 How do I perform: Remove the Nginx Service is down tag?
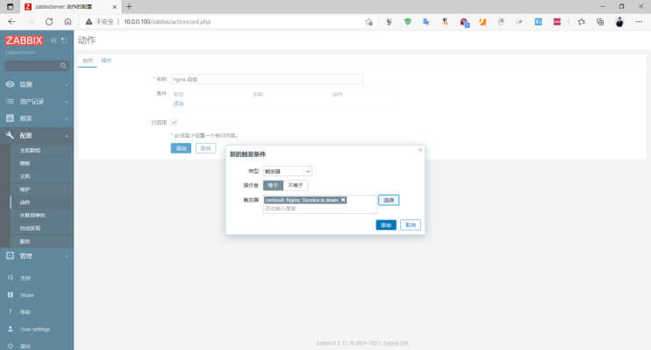(x=343, y=200)
